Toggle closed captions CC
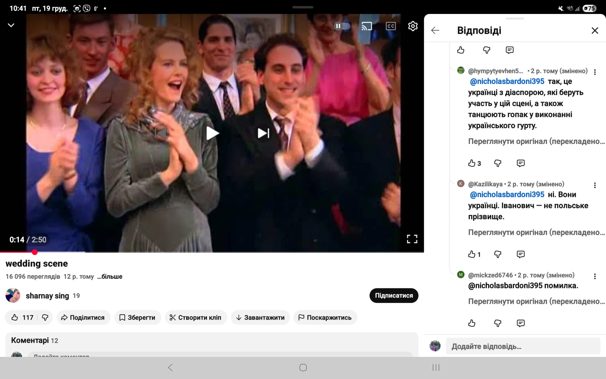The height and width of the screenshot is (379, 606). 390,26
